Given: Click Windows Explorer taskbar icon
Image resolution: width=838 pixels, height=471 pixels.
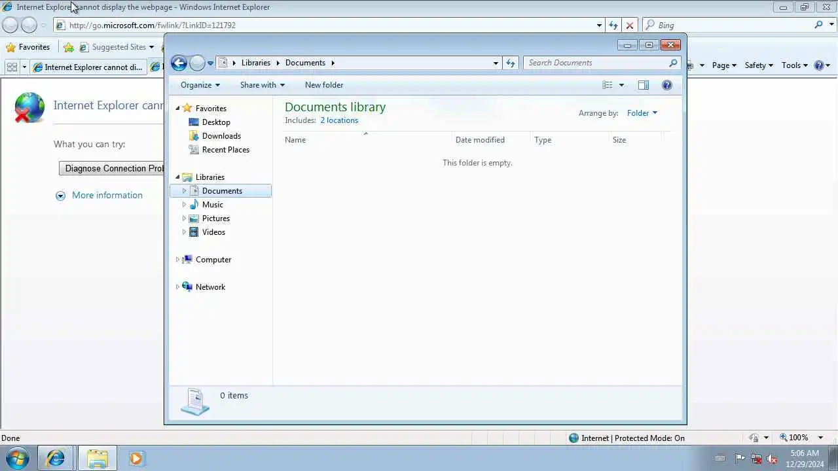Looking at the screenshot, I should pyautogui.click(x=98, y=458).
